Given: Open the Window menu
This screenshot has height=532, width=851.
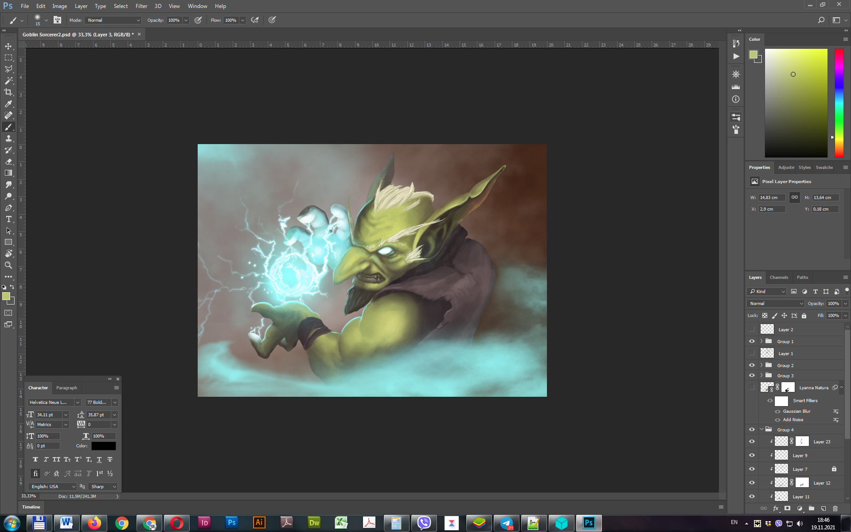Looking at the screenshot, I should 197,6.
